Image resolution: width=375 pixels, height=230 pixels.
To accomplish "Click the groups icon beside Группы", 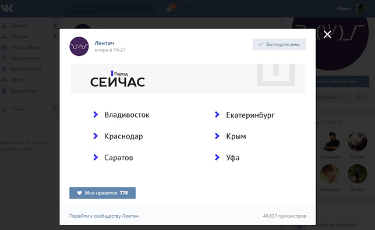I will (x=4, y=36).
